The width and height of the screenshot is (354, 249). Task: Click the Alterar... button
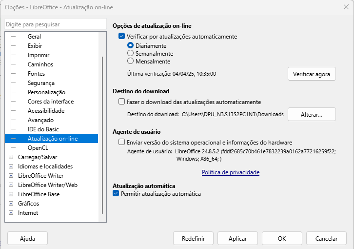[312, 114]
